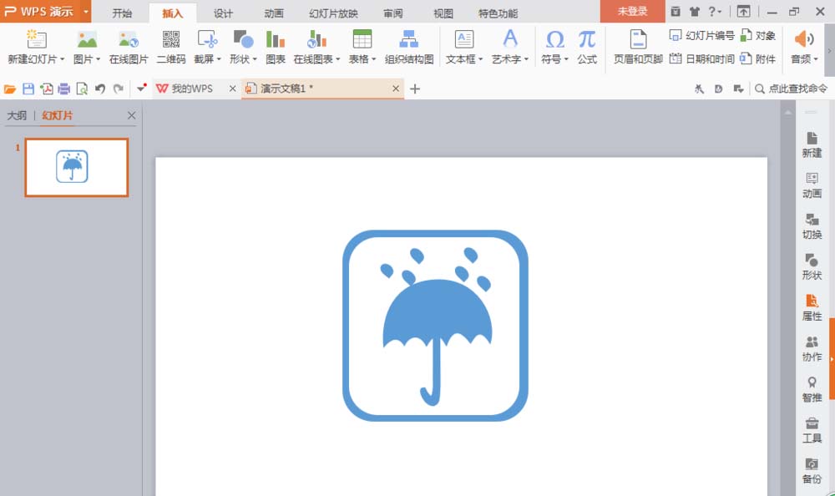This screenshot has height=496, width=835.
Task: Open sidebar Smart Recommend (智推) panel
Action: tap(812, 389)
